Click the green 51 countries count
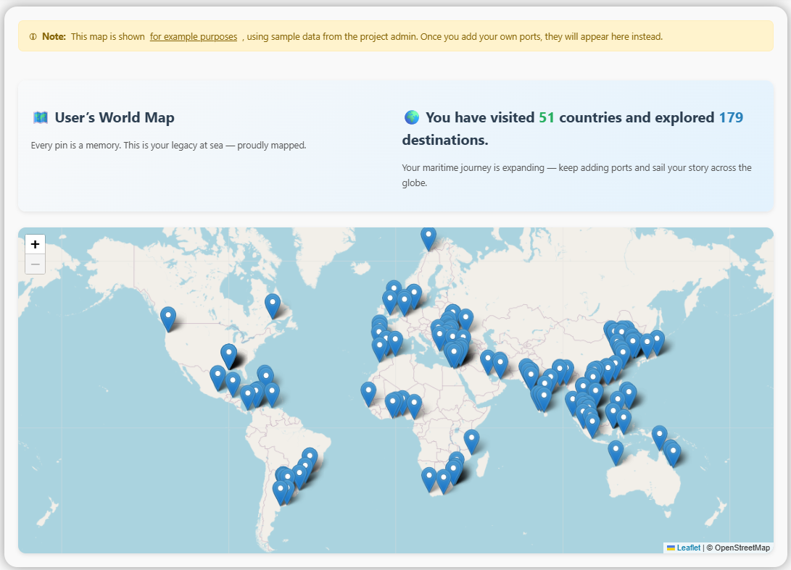This screenshot has width=791, height=570. (x=547, y=117)
